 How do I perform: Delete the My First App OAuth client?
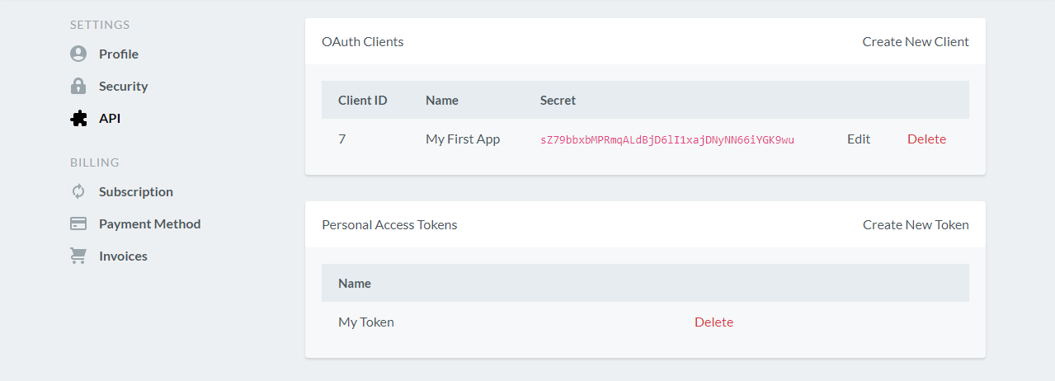coord(926,139)
